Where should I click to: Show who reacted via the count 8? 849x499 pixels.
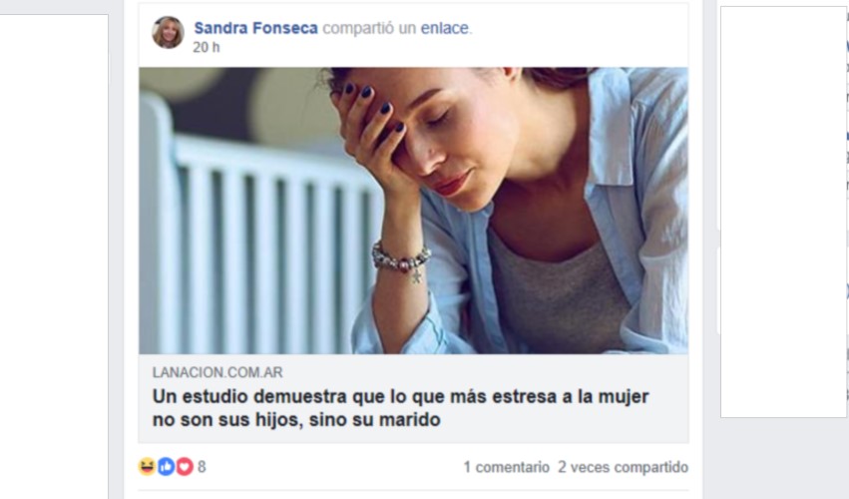[x=202, y=467]
